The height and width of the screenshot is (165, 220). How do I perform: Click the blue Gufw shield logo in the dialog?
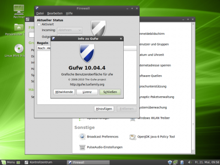(87, 53)
